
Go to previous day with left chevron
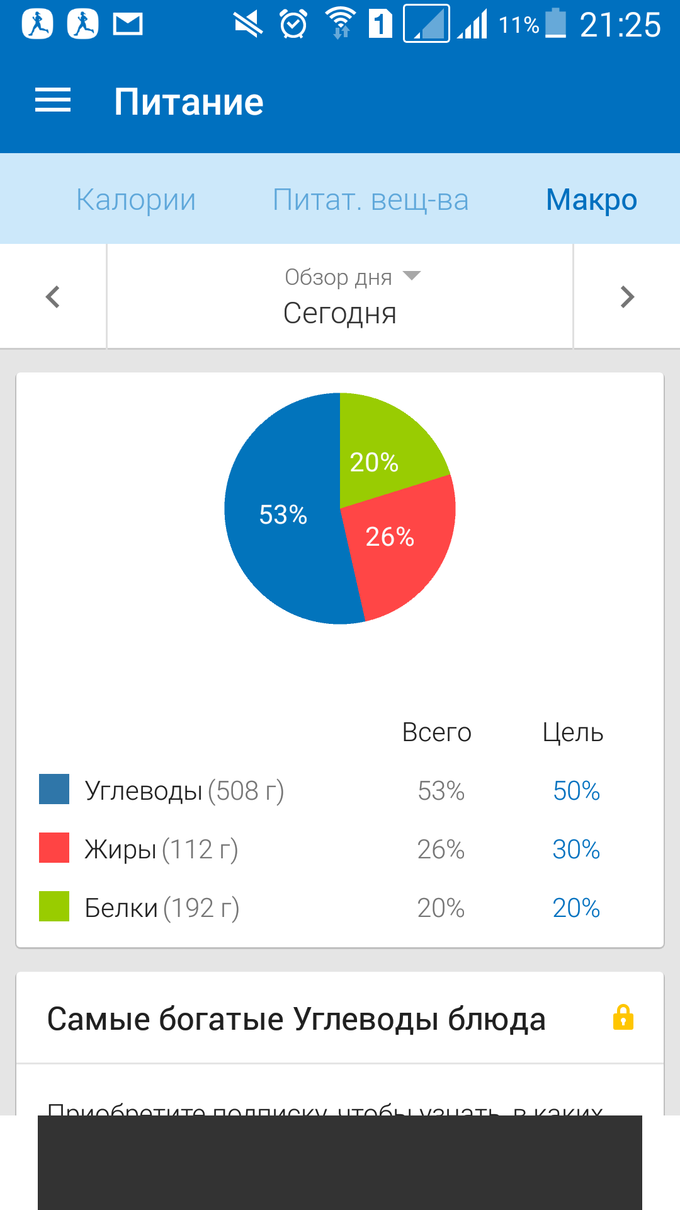[53, 297]
